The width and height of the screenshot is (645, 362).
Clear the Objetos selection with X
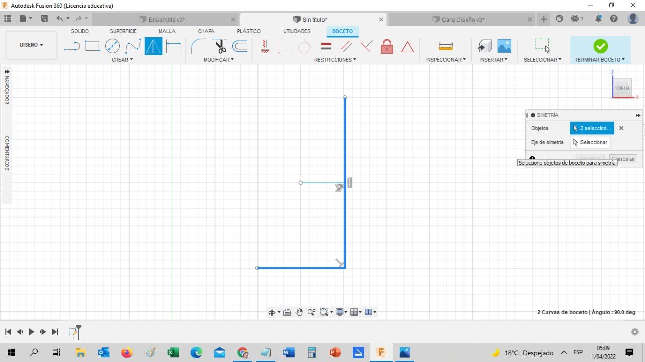pyautogui.click(x=621, y=128)
